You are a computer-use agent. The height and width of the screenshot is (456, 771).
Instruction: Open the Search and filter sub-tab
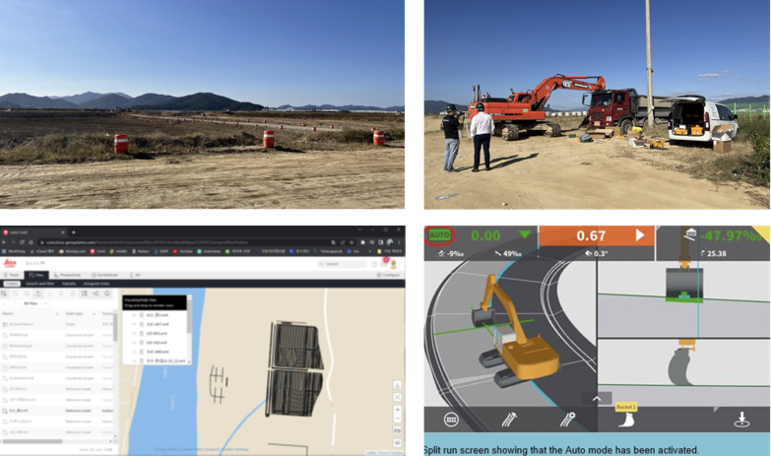(x=41, y=284)
